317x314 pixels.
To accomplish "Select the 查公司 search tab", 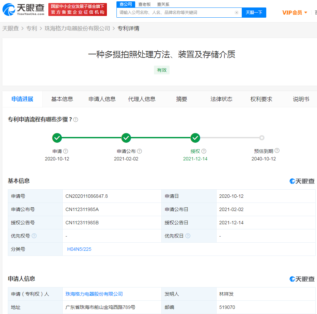I will (126, 4).
